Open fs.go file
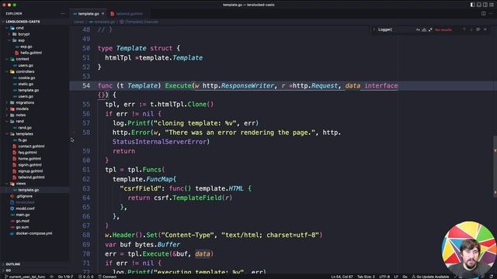This screenshot has height=279, width=497. [23, 139]
